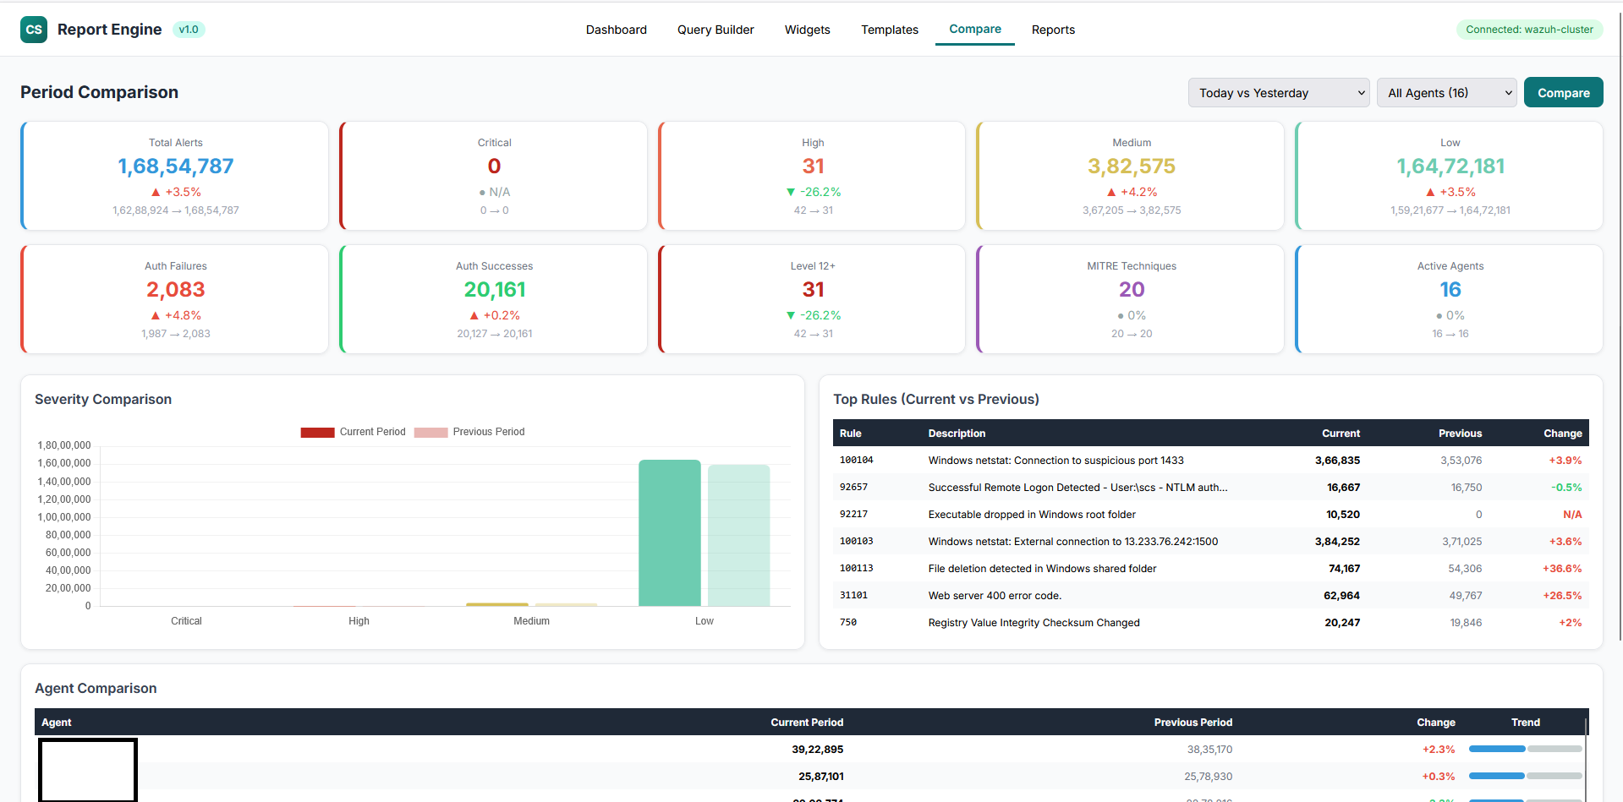Navigate to the Reports page
Viewport: 1623px width, 802px height.
(1052, 29)
